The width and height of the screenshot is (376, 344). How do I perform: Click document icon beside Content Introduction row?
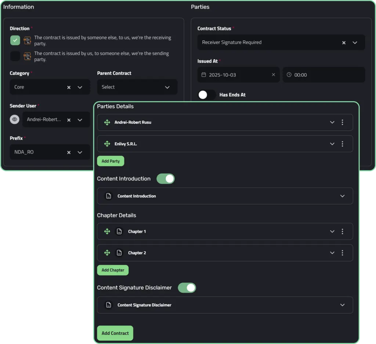[x=109, y=196]
